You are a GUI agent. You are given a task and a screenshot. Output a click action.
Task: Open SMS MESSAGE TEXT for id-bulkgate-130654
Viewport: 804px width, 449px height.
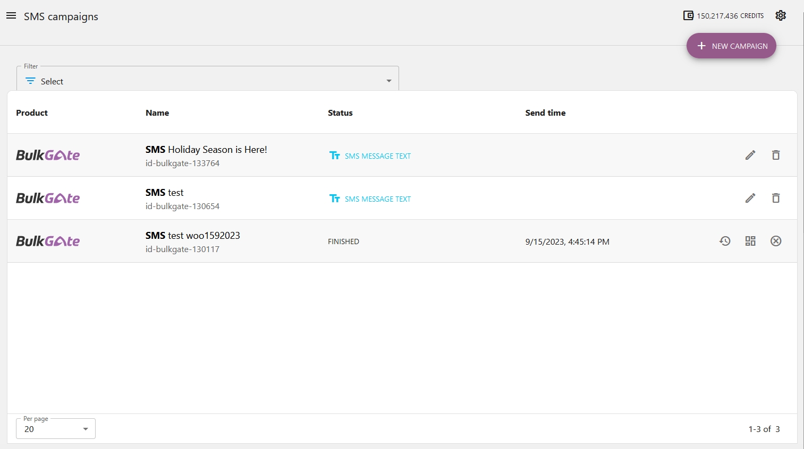377,199
